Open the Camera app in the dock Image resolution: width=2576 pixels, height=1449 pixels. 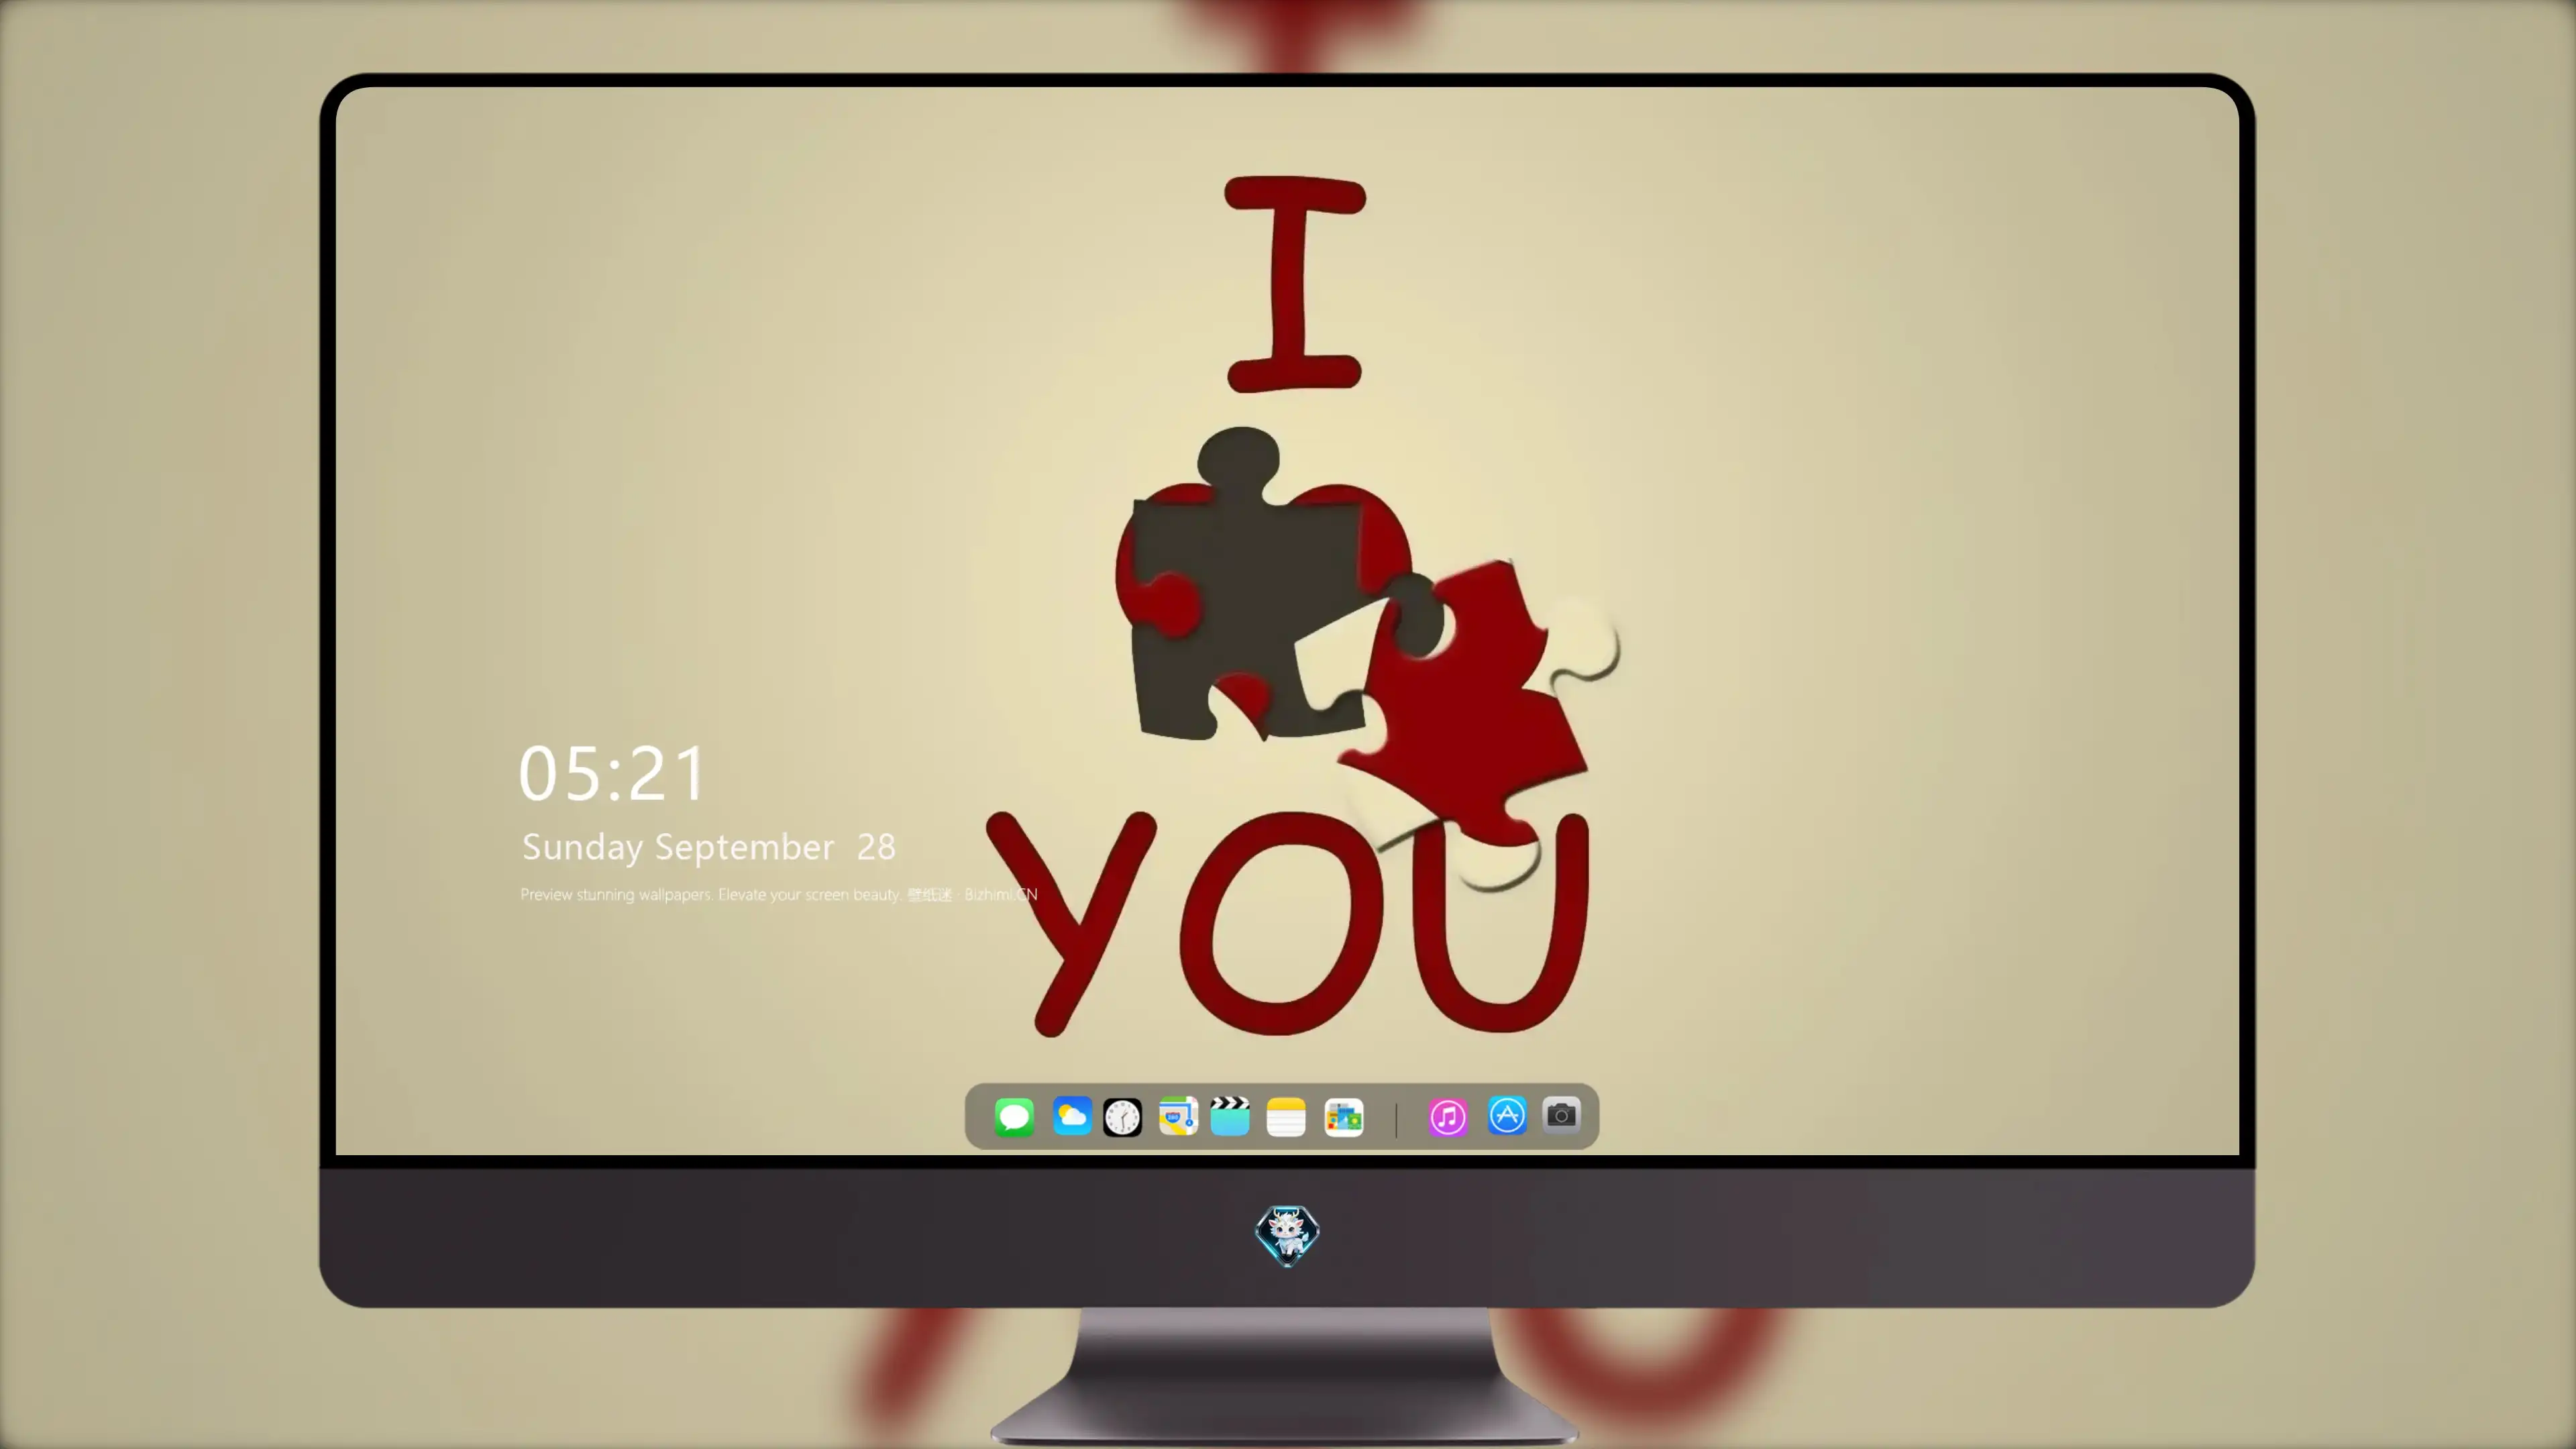tap(1561, 1114)
